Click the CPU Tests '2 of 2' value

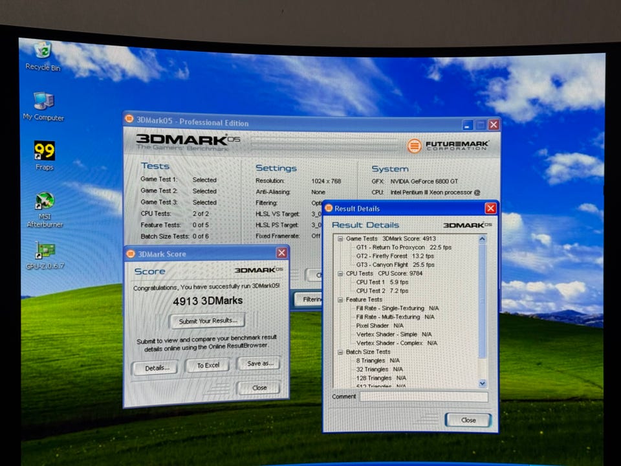(201, 214)
